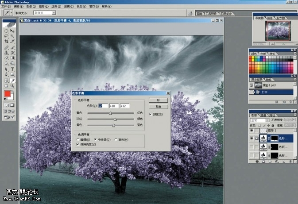298x204 pixels.
Task: Uncheck the 预览 preview checkbox
Action: point(151,114)
